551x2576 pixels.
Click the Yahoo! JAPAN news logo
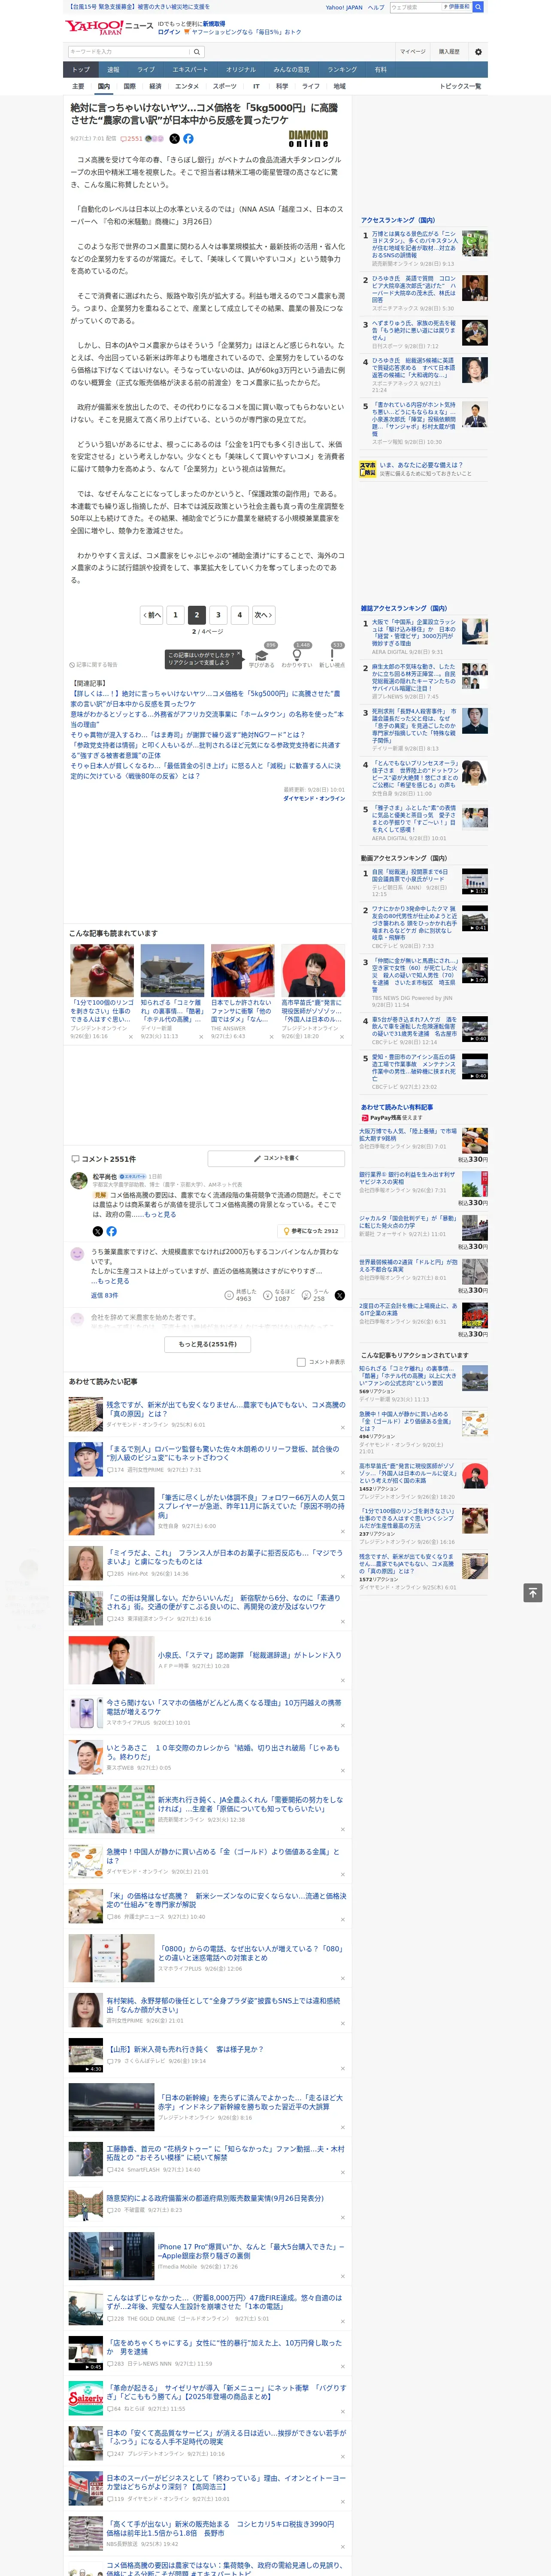(x=109, y=27)
